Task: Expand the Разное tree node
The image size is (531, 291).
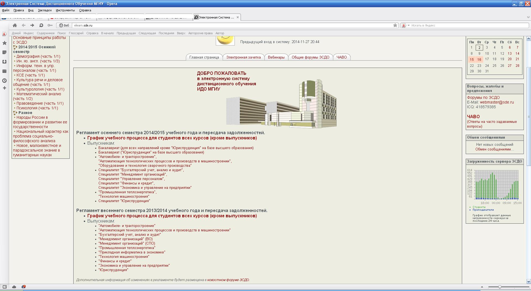Action: point(15,113)
